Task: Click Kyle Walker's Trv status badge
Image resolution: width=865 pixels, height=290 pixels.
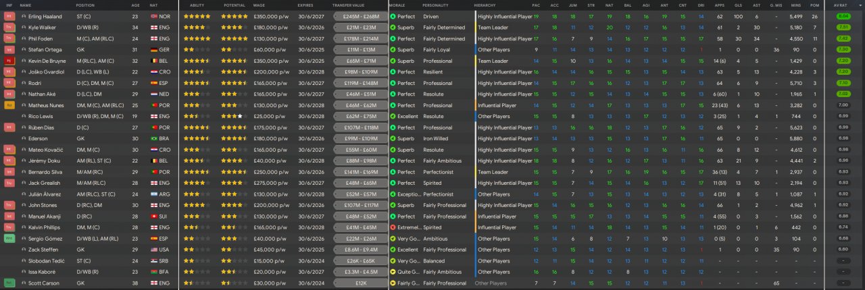Action: [x=9, y=27]
